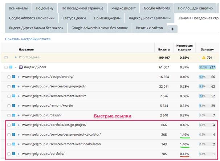Expand the services/remont-kvartir/ row
This screenshot has width=220, height=161.
pos(19,96)
